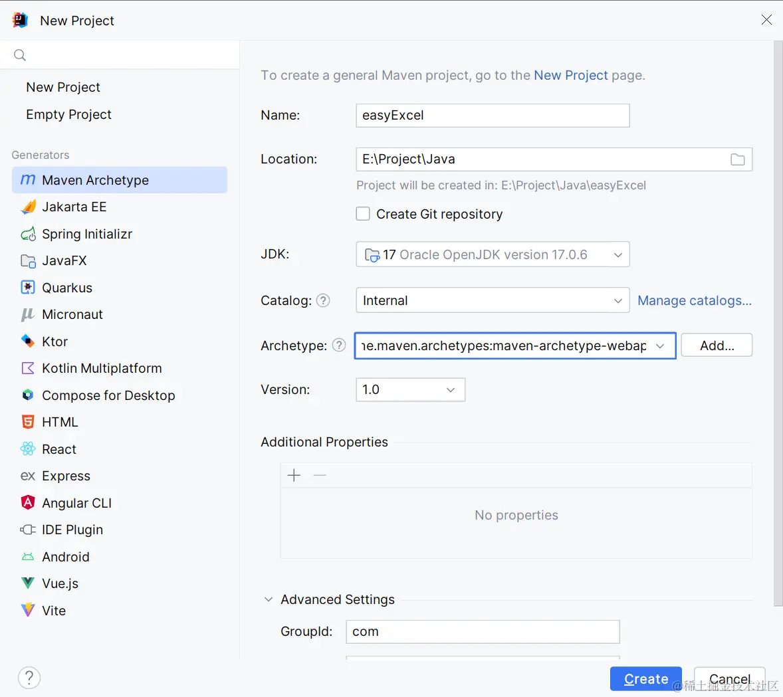
Task: Click the GroupId field containing com
Action: (x=483, y=632)
